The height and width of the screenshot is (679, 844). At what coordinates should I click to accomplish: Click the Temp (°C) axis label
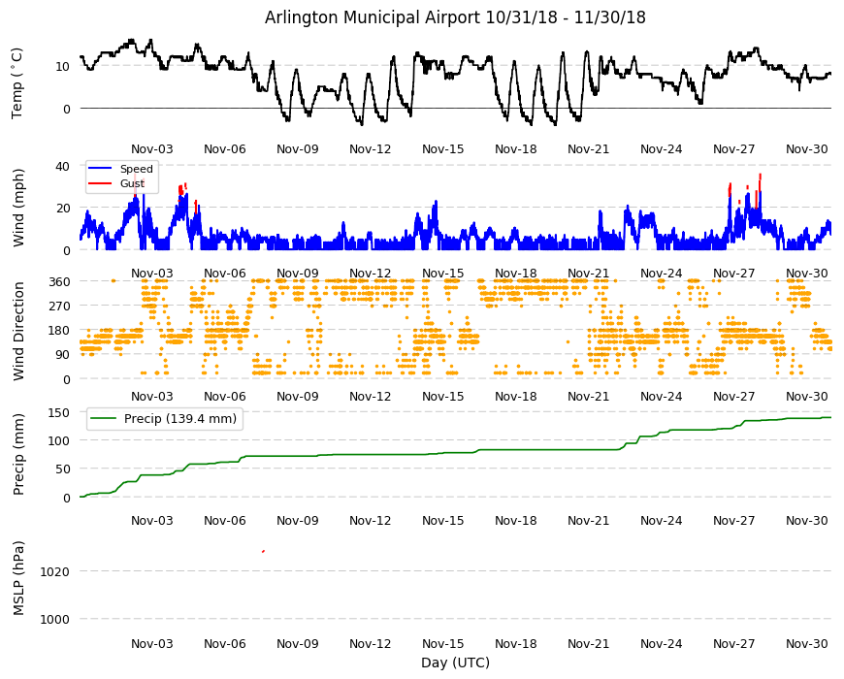click(16, 83)
